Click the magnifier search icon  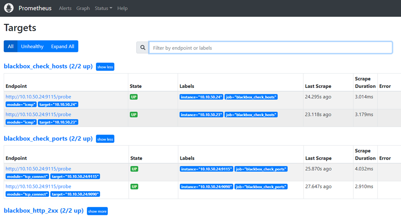[x=143, y=47]
